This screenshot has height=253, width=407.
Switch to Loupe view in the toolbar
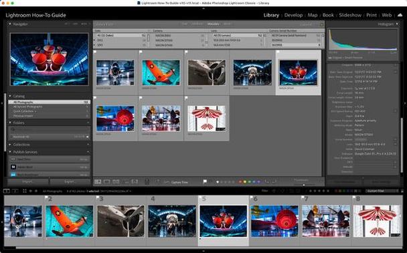tap(107, 182)
